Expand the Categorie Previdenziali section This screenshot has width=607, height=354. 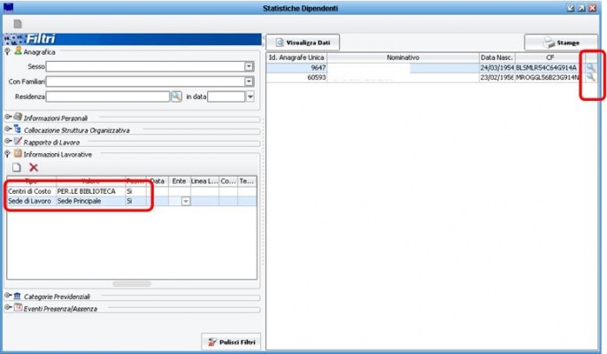point(7,296)
